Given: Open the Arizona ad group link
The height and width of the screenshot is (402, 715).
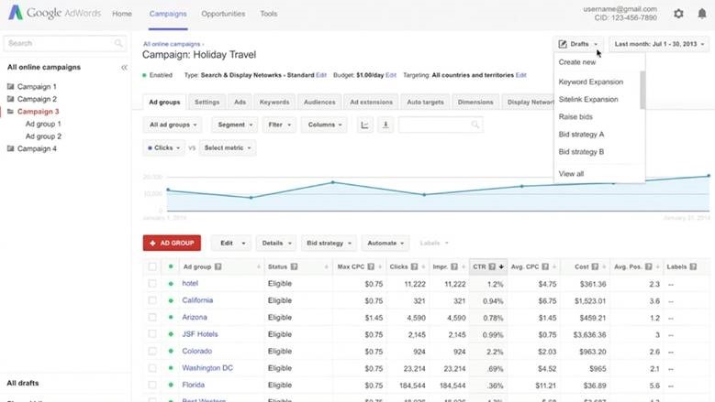Looking at the screenshot, I should click(x=196, y=317).
